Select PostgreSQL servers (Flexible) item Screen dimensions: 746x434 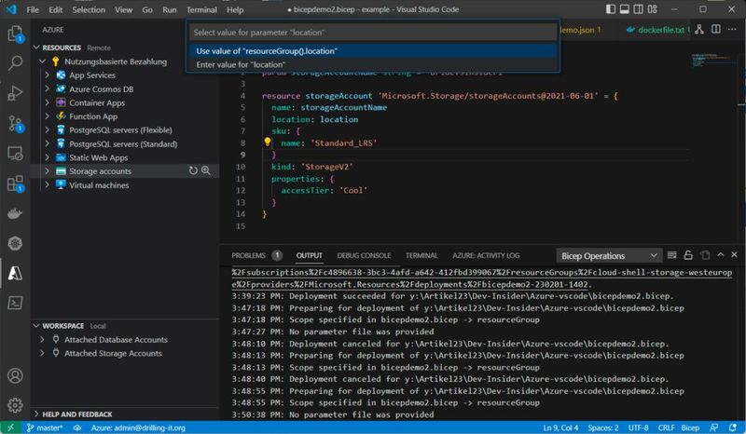121,129
